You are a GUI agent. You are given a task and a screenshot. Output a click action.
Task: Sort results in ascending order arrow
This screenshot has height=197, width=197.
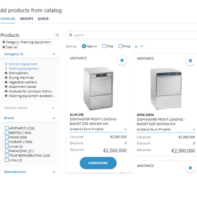(136, 46)
